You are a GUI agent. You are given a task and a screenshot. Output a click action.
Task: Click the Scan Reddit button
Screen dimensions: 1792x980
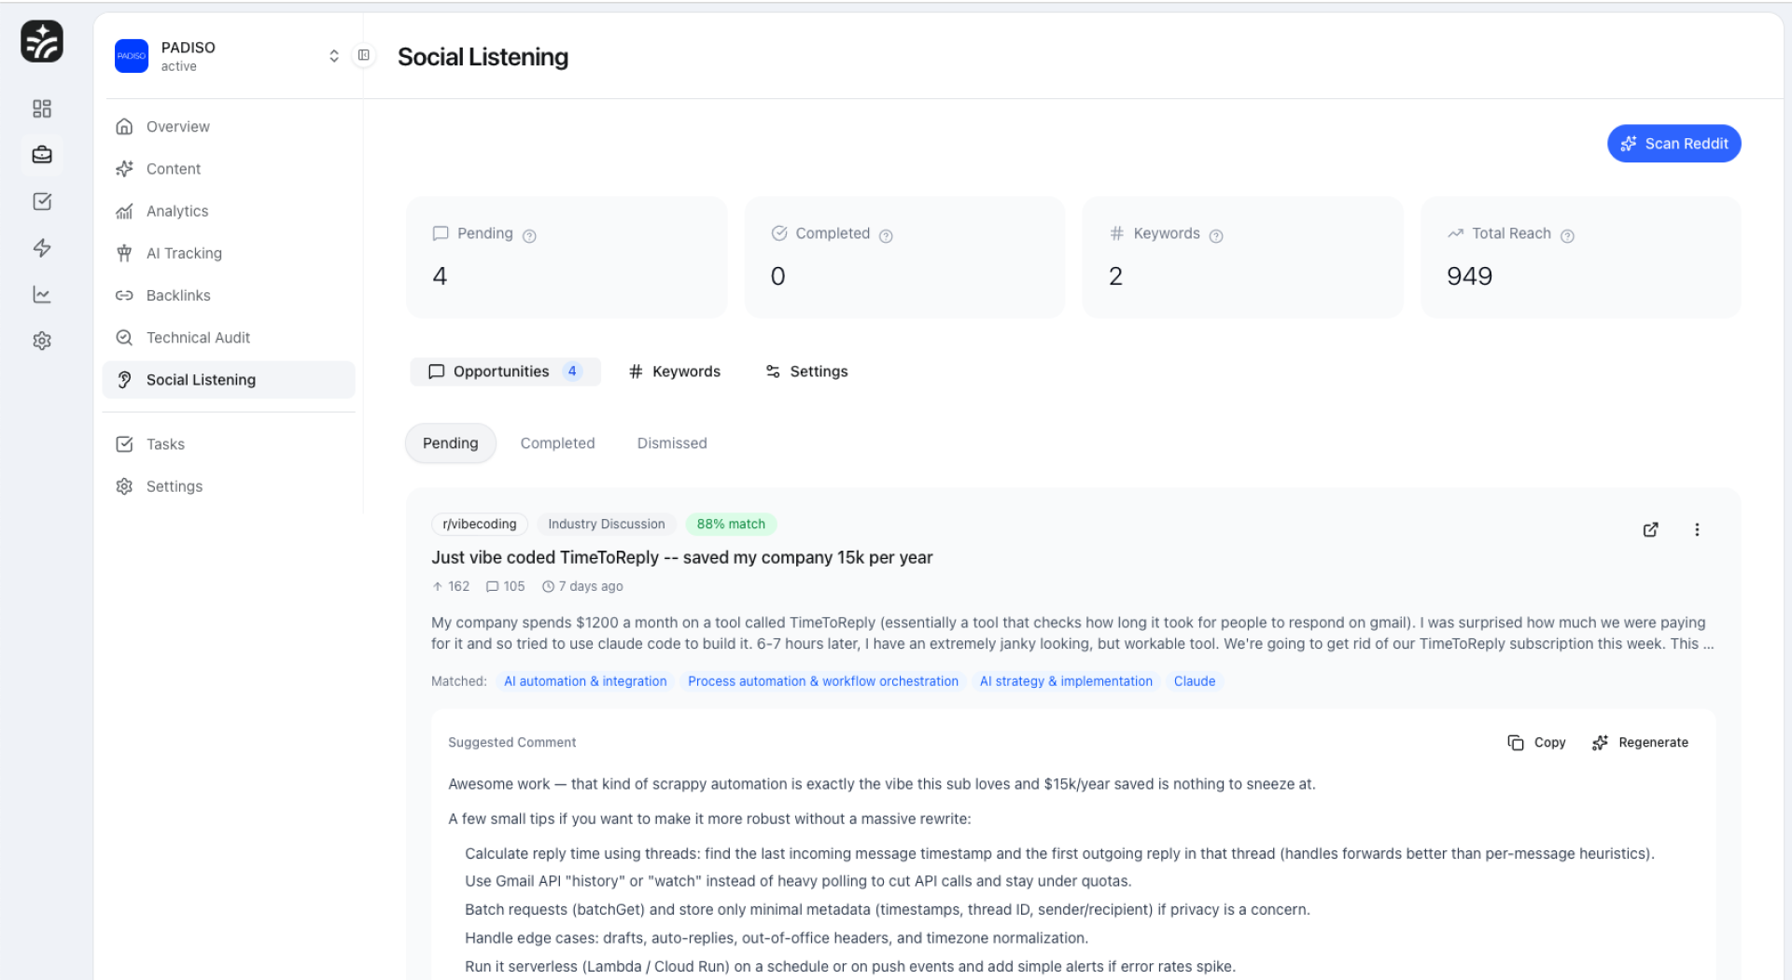(1673, 144)
